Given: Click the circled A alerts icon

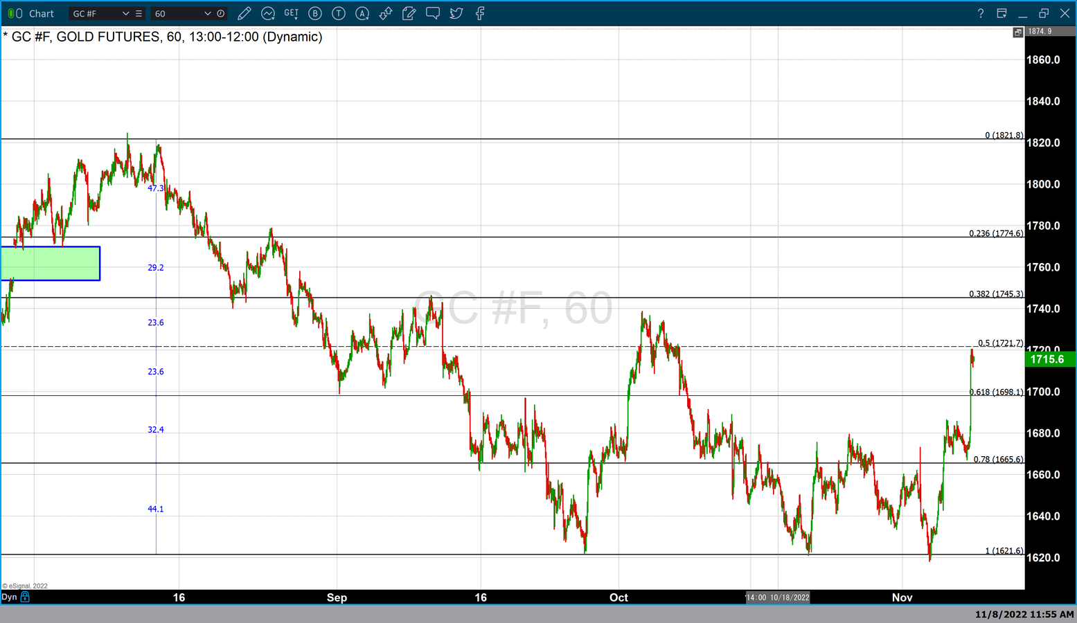Looking at the screenshot, I should pos(362,13).
